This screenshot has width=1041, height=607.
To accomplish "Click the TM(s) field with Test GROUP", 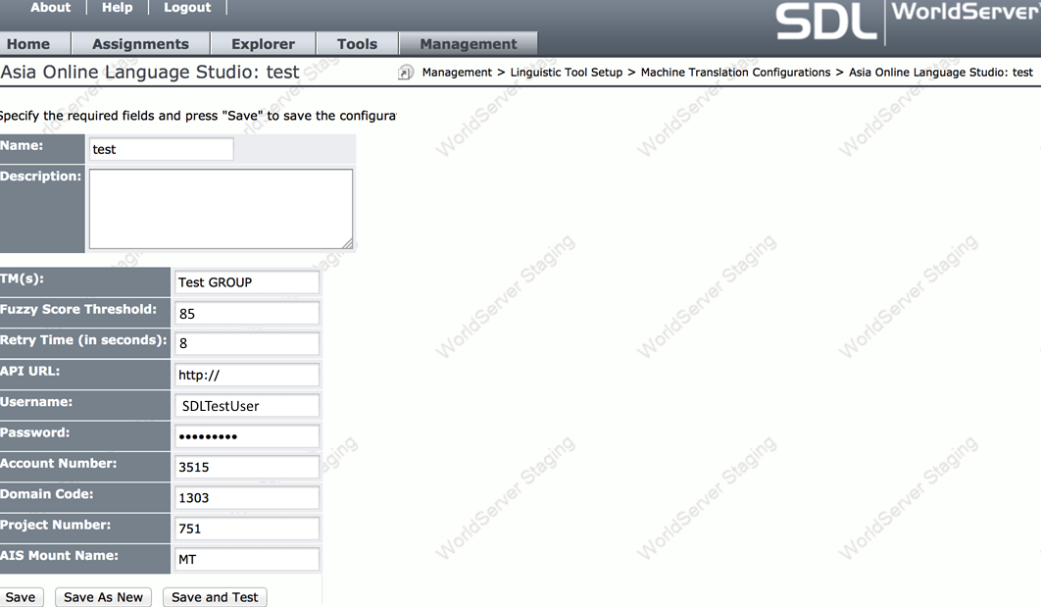I will coord(247,282).
